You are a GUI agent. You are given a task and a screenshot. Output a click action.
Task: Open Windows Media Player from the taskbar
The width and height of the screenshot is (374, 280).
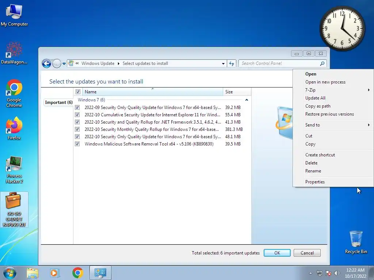point(54,273)
